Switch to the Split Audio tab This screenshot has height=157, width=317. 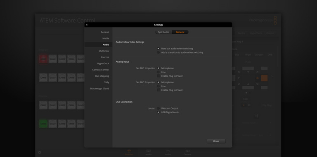(x=163, y=32)
